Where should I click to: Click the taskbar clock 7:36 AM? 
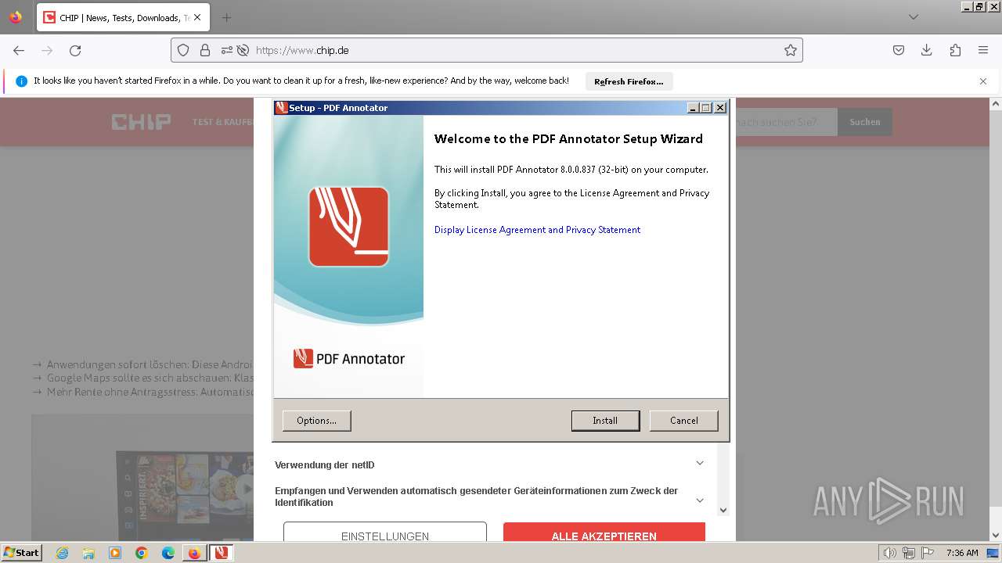962,553
